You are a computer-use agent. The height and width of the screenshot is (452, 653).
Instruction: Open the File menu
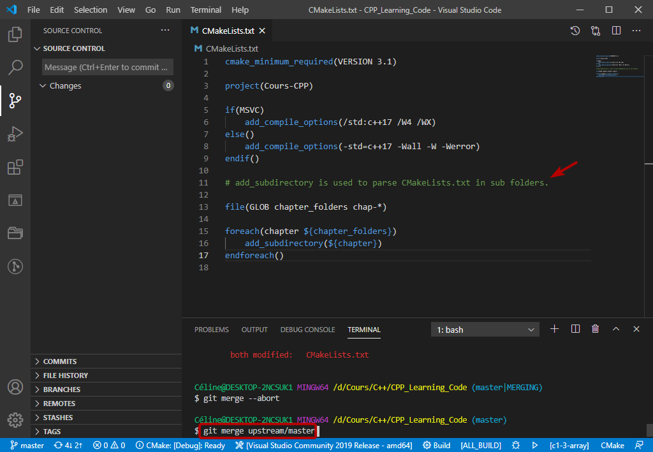point(34,10)
